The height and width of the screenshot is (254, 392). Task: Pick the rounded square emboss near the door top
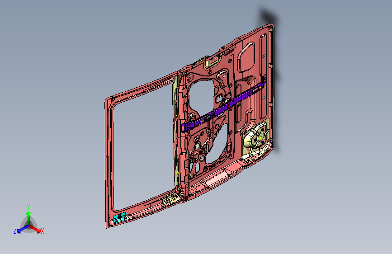tap(246, 57)
